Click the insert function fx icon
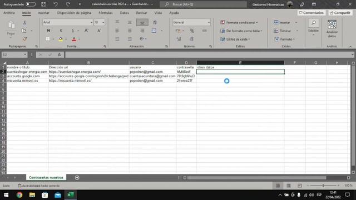This screenshot has width=356, height=200. point(60,54)
